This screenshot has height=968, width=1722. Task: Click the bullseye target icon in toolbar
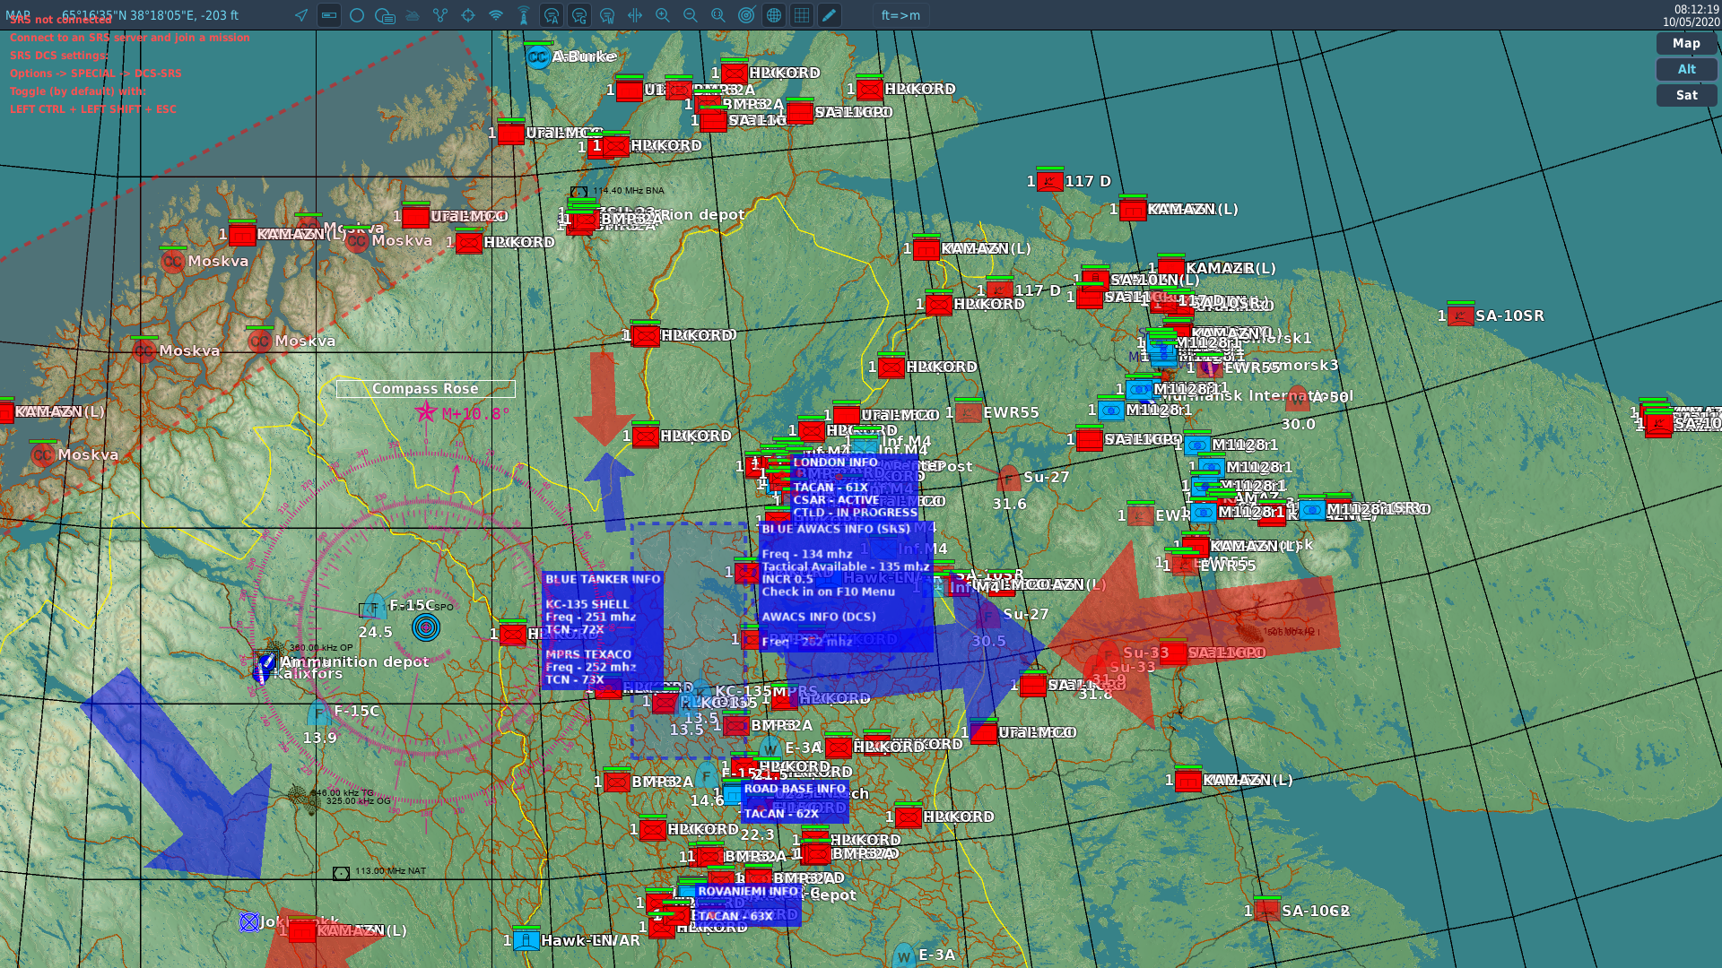pos(746,15)
